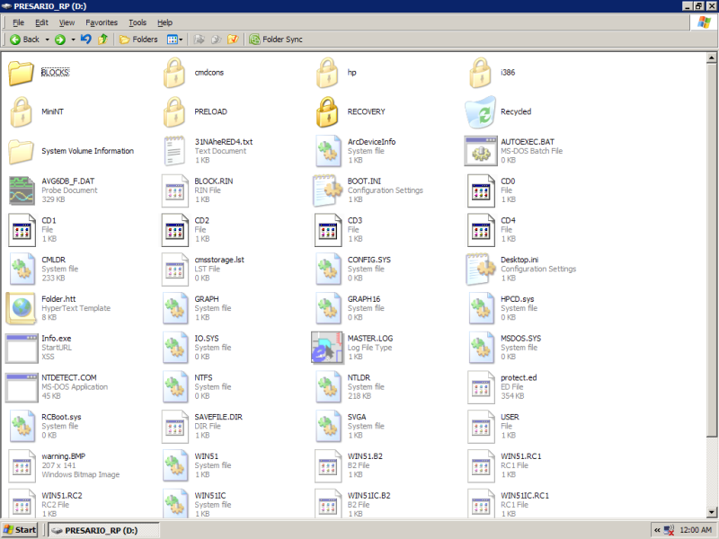Screen dimensions: 719x539
Task: Click the CD1 file name
Action: click(x=49, y=220)
